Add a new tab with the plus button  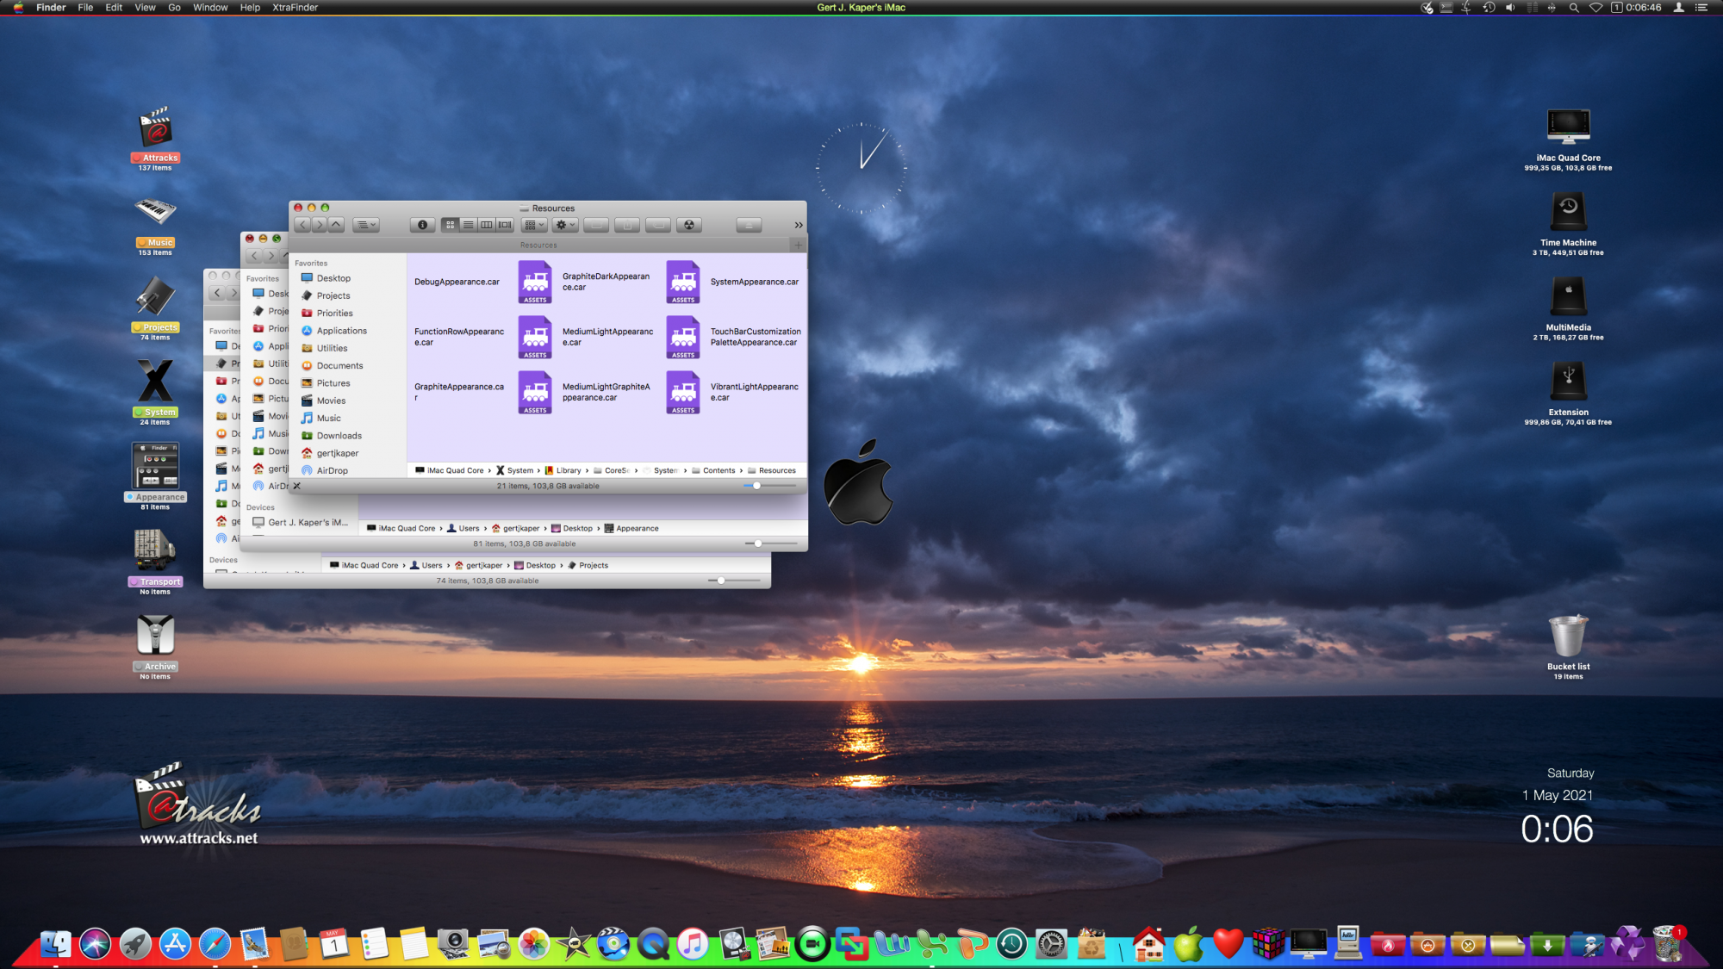point(799,245)
